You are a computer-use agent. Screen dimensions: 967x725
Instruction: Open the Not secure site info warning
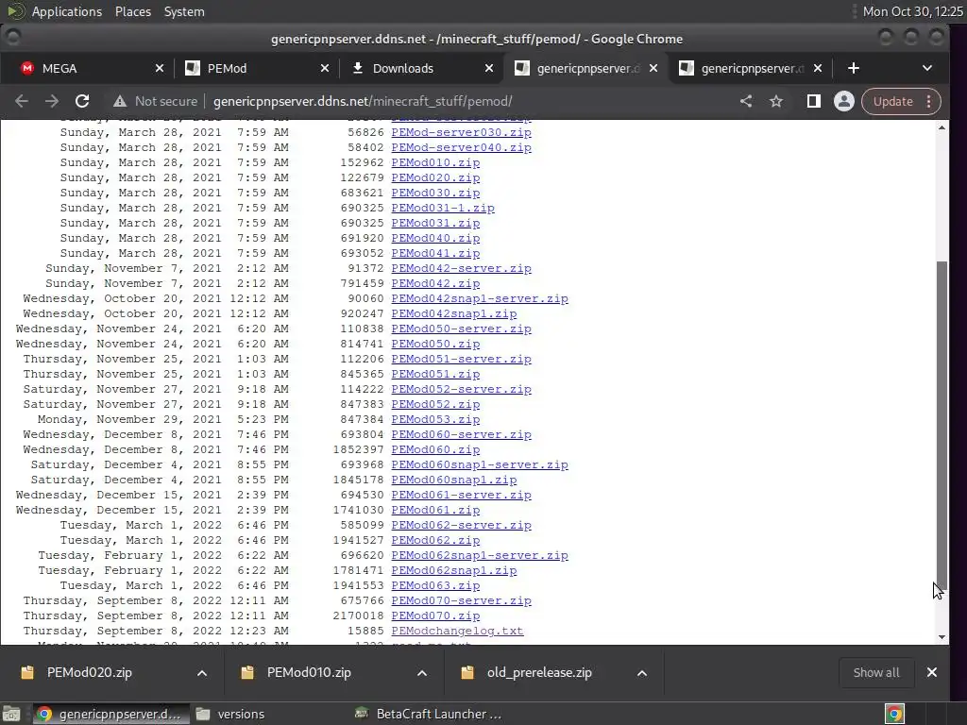156,101
